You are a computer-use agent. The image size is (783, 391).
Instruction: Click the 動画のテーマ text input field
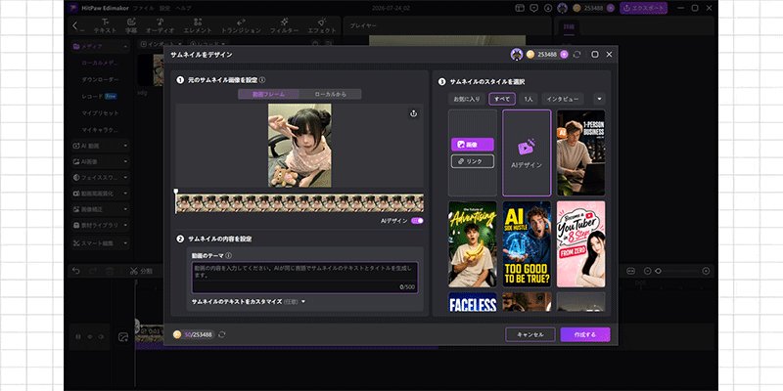tap(304, 278)
